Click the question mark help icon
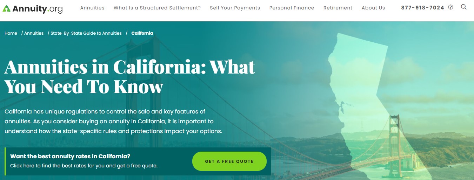This screenshot has width=474, height=180. click(451, 7)
